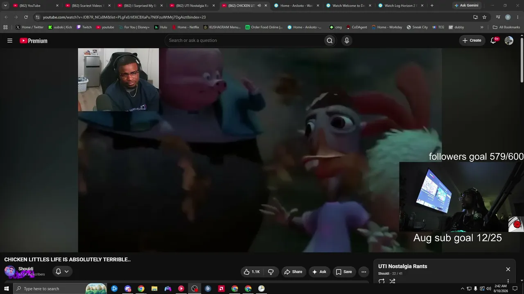
Task: Open the Twitch bookmark
Action: (84, 27)
